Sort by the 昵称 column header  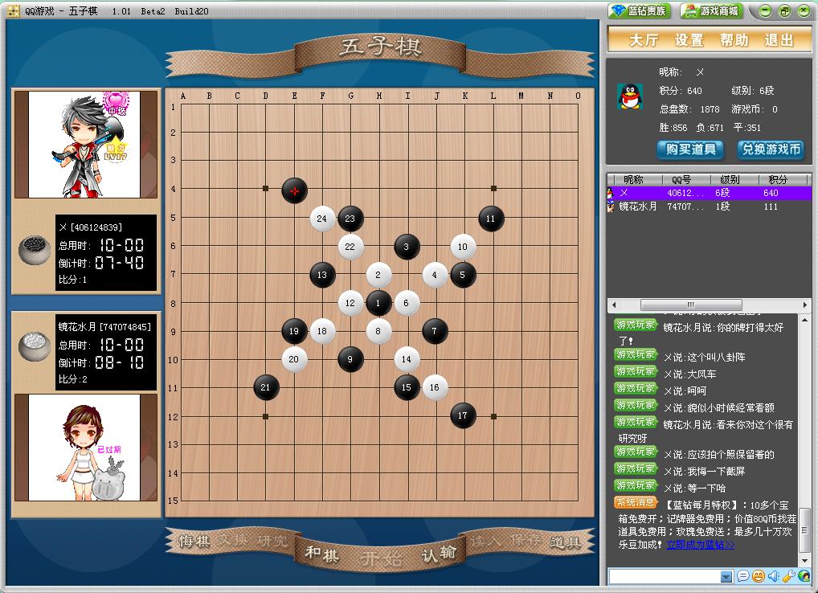[x=634, y=179]
